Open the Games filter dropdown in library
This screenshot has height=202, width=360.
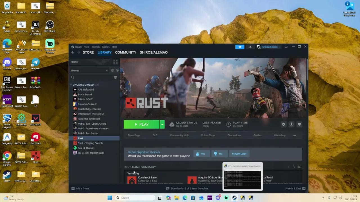[x=89, y=70]
